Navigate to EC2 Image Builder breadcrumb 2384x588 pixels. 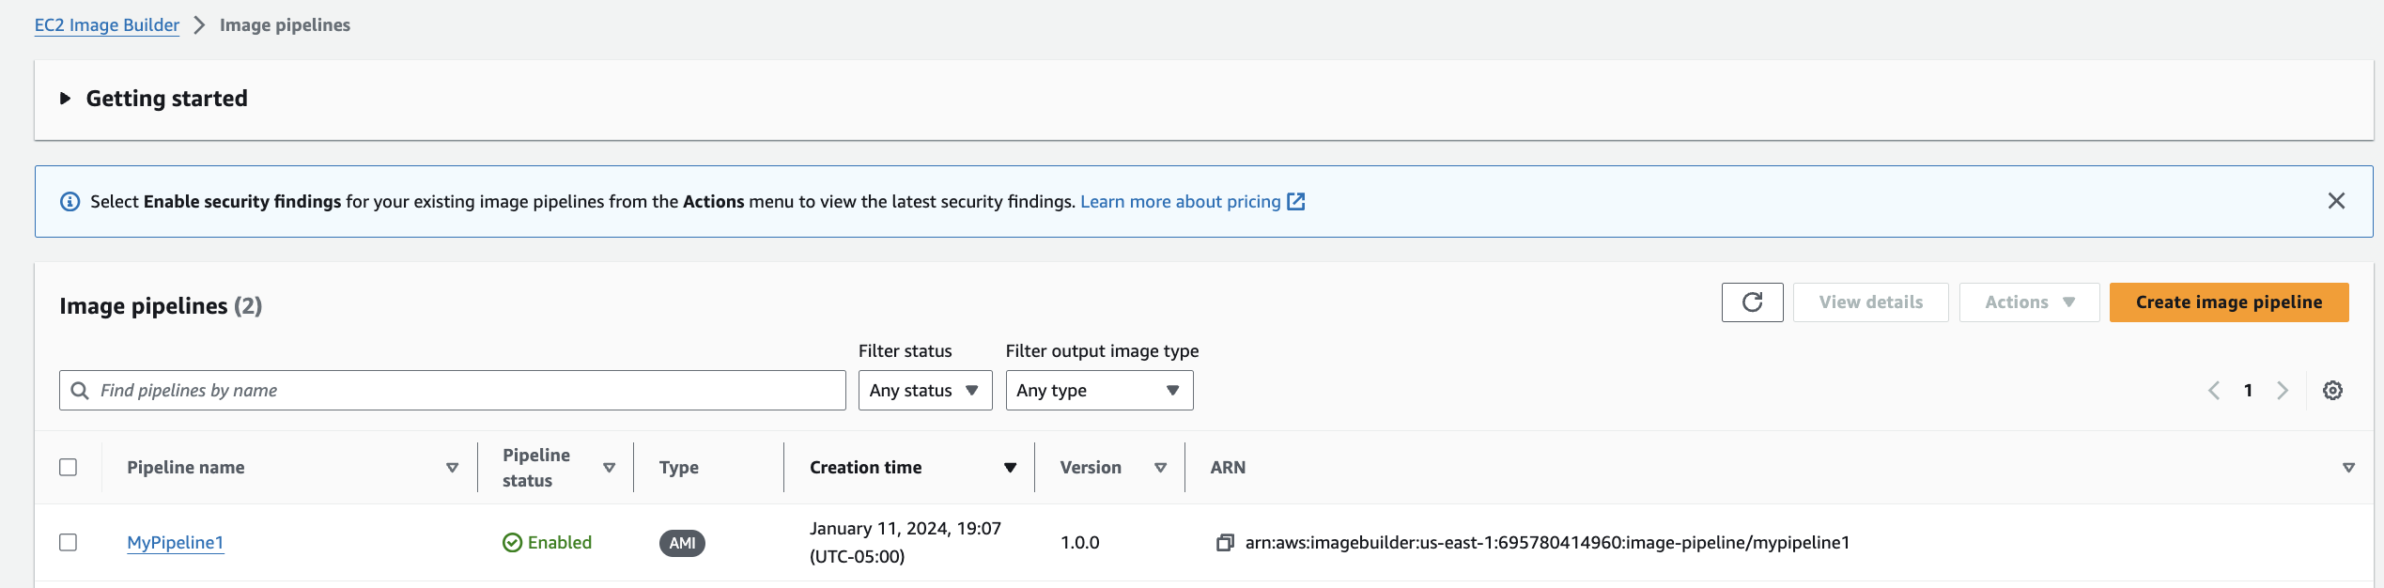coord(107,25)
